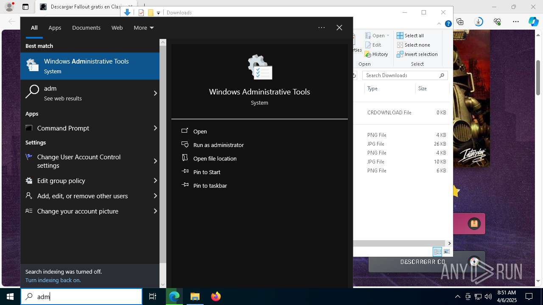Open the More filters dropdown
Viewport: 543px width, 305px height.
pos(143,28)
